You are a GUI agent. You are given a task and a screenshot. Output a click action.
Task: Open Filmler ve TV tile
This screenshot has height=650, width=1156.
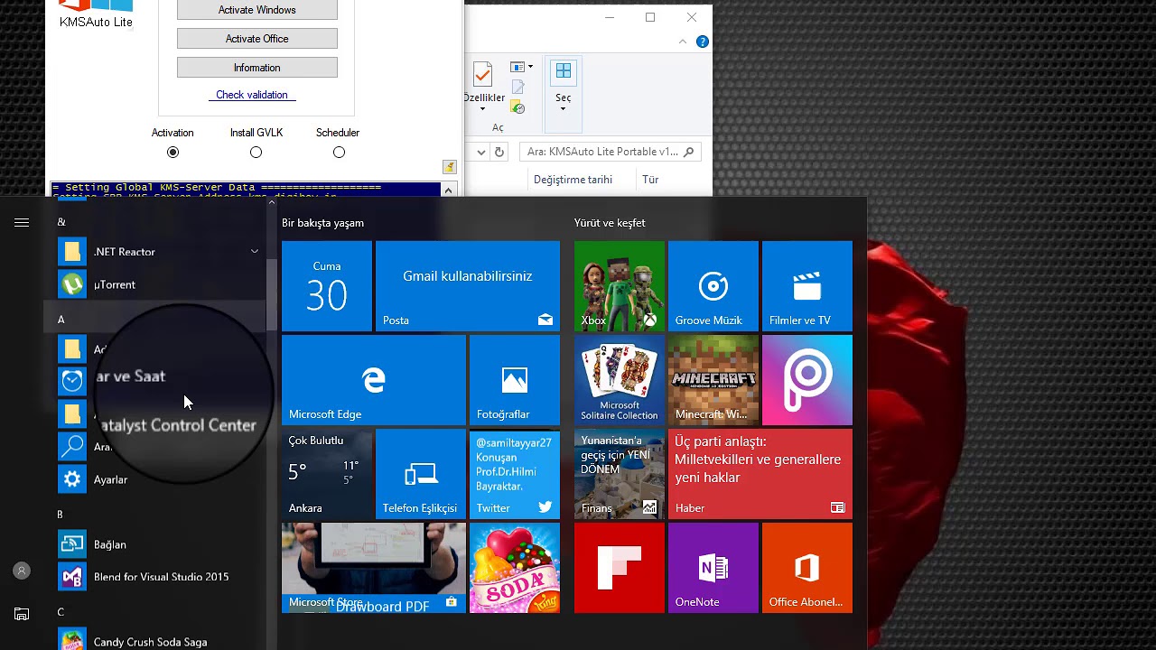(x=807, y=286)
